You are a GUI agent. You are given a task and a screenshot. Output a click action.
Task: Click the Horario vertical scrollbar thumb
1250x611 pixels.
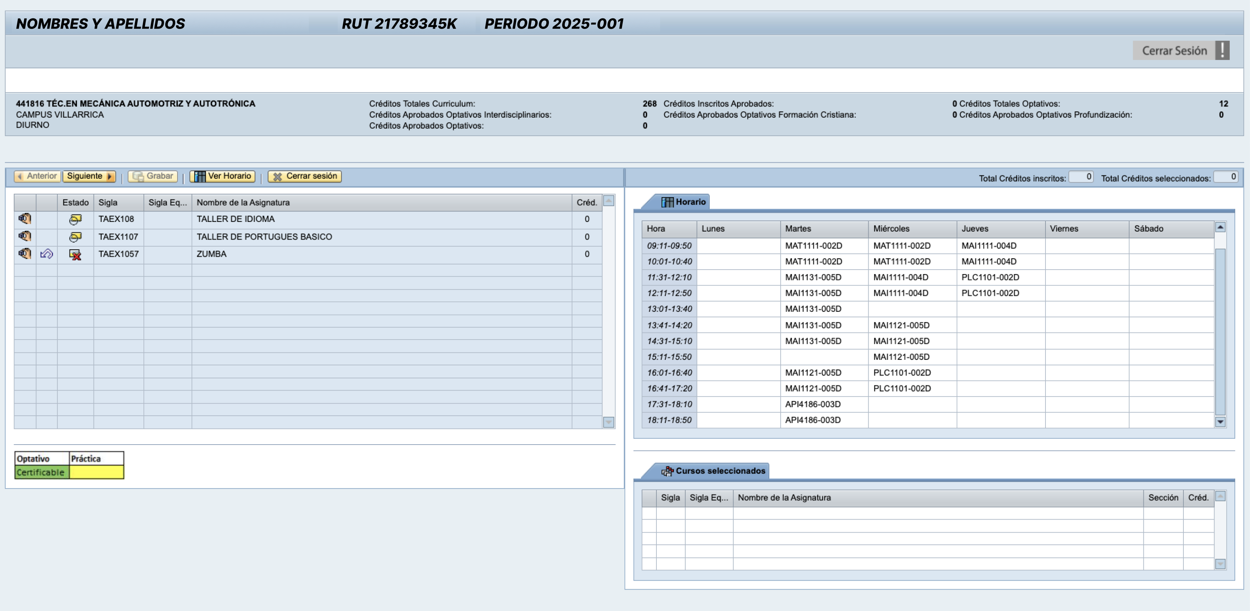point(1220,331)
